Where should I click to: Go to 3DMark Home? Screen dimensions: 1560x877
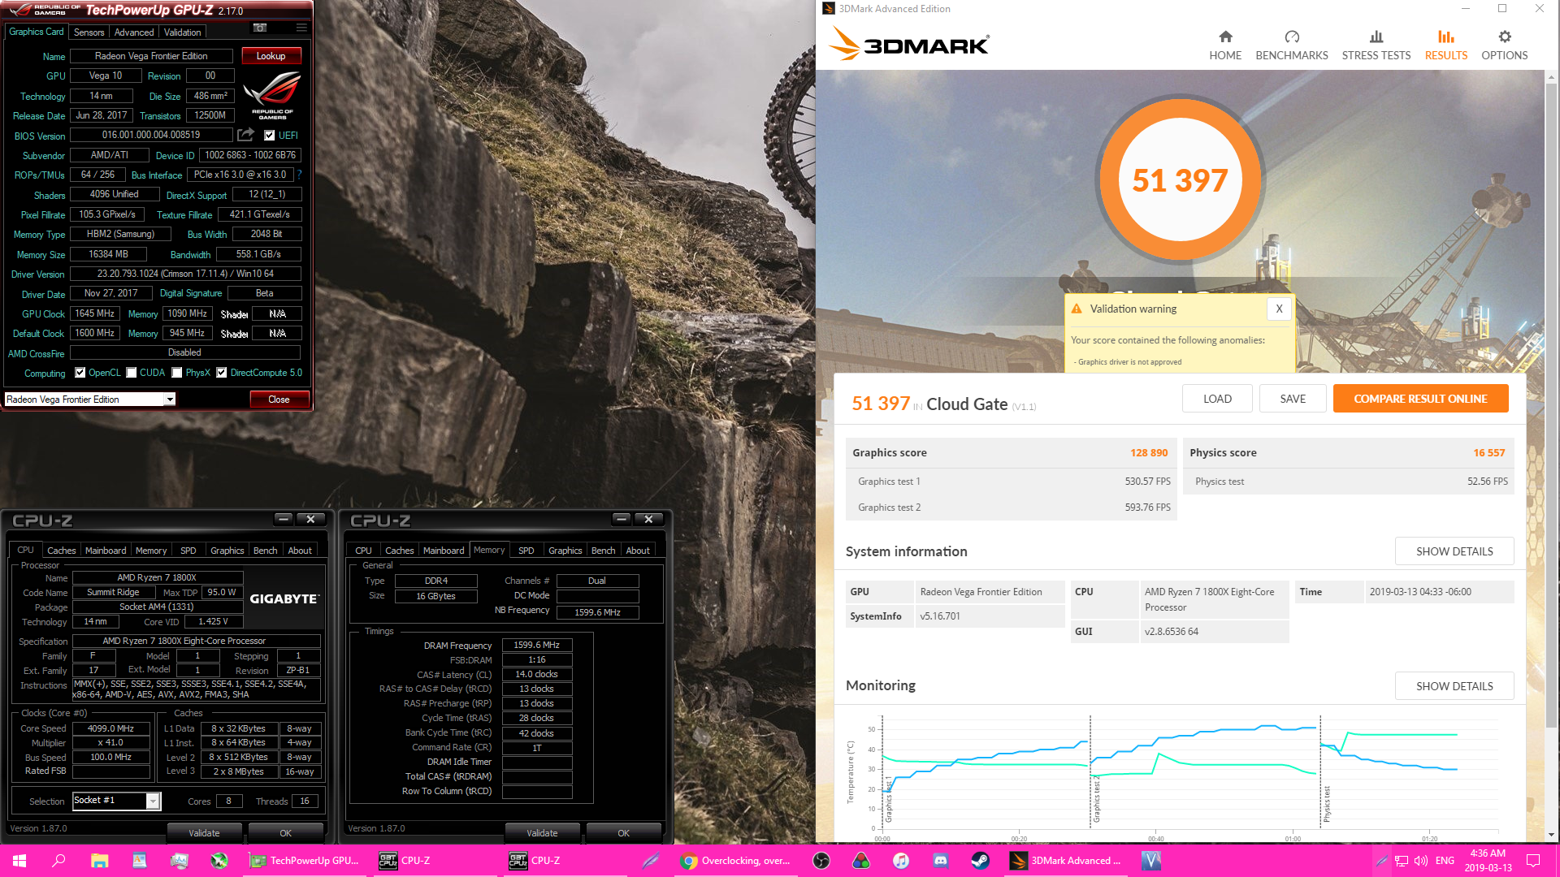click(1225, 45)
